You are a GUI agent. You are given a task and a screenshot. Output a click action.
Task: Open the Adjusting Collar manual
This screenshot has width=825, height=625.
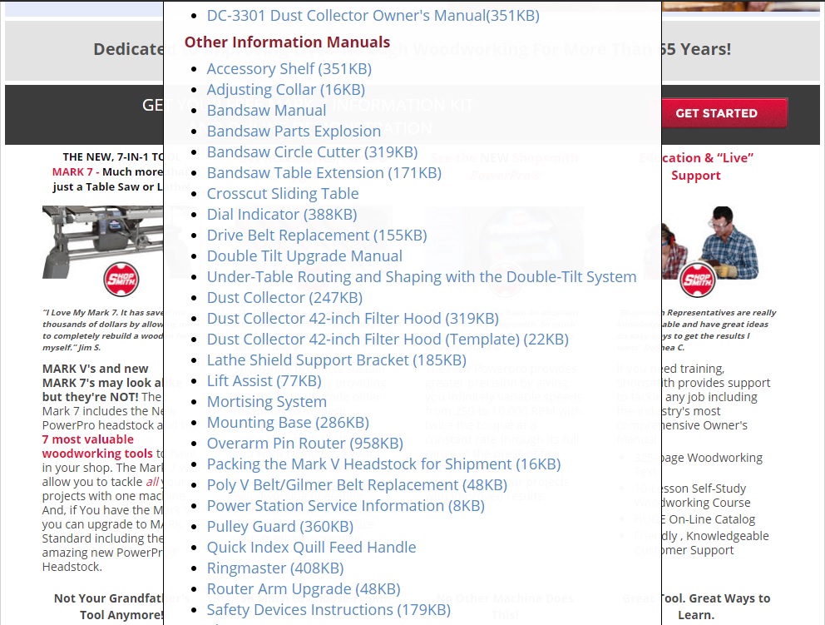(286, 90)
